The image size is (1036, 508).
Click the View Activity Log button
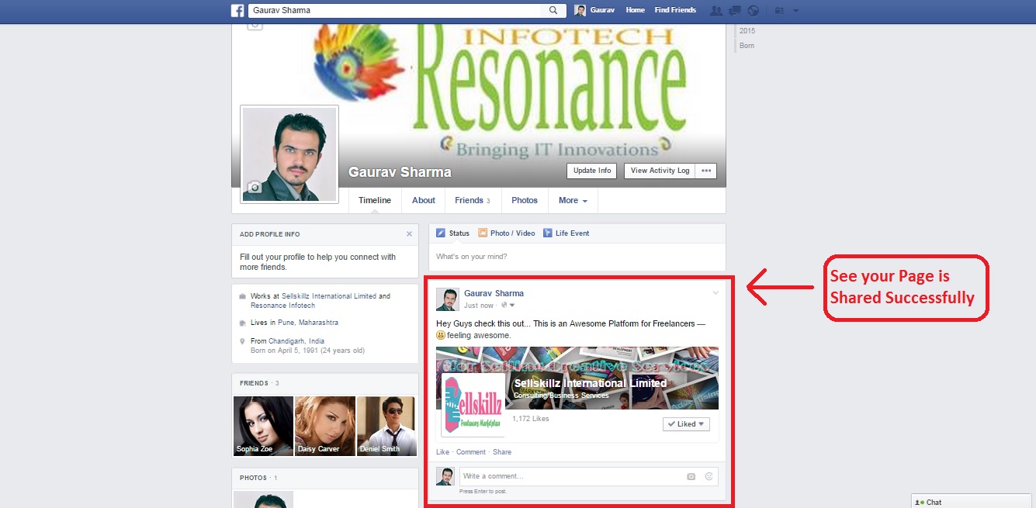point(660,171)
